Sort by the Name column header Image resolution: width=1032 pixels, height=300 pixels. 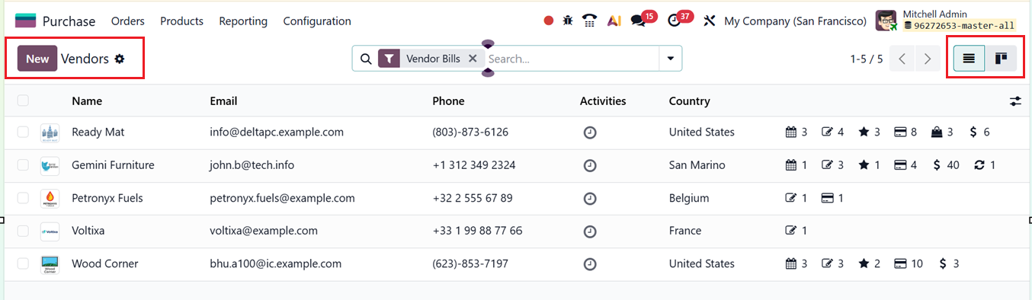[87, 101]
